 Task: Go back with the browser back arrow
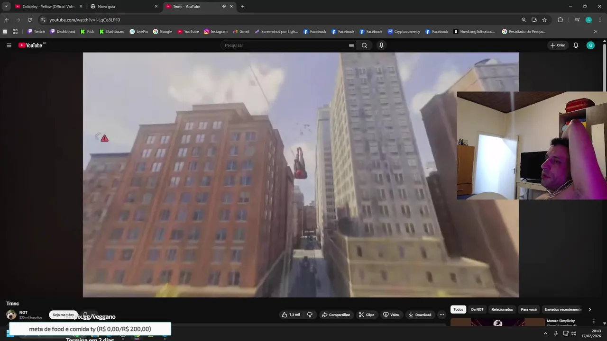7,20
